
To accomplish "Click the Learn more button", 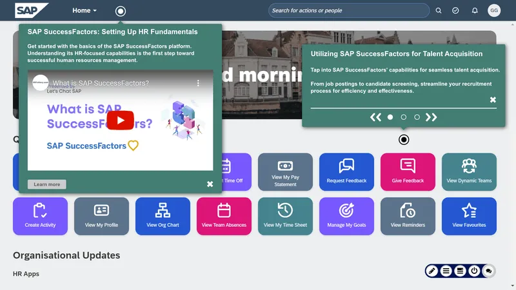I will click(46, 184).
